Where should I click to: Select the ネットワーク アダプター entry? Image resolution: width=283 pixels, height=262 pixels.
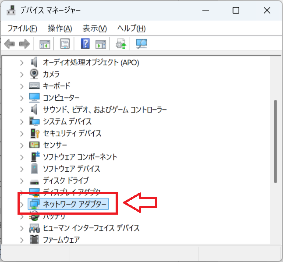point(75,204)
